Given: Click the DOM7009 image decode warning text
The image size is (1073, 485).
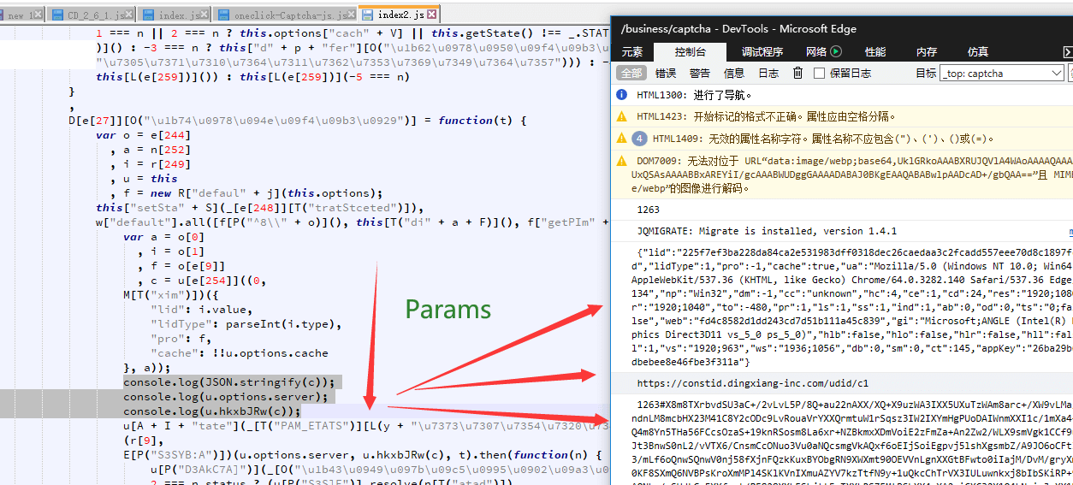Looking at the screenshot, I should (854, 173).
